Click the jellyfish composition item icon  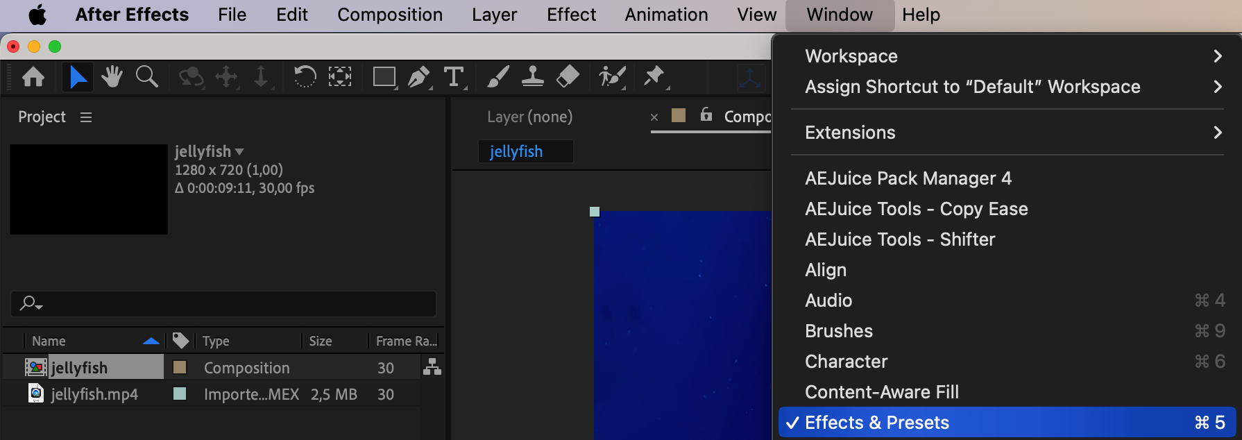[36, 367]
